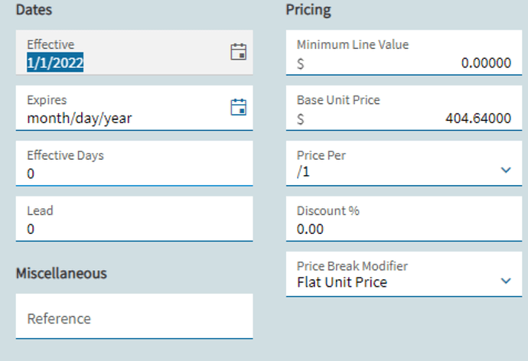Click the Dates section heading

34,10
